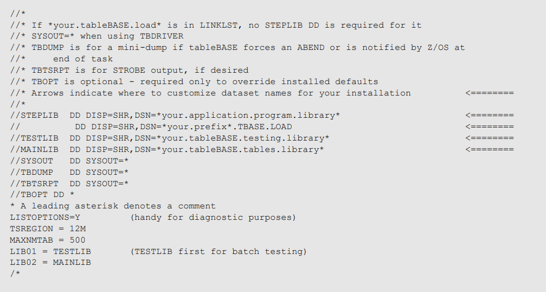Viewport: 546px width, 292px height.
Task: Click the TSREGION = 12M setting
Action: (48, 229)
